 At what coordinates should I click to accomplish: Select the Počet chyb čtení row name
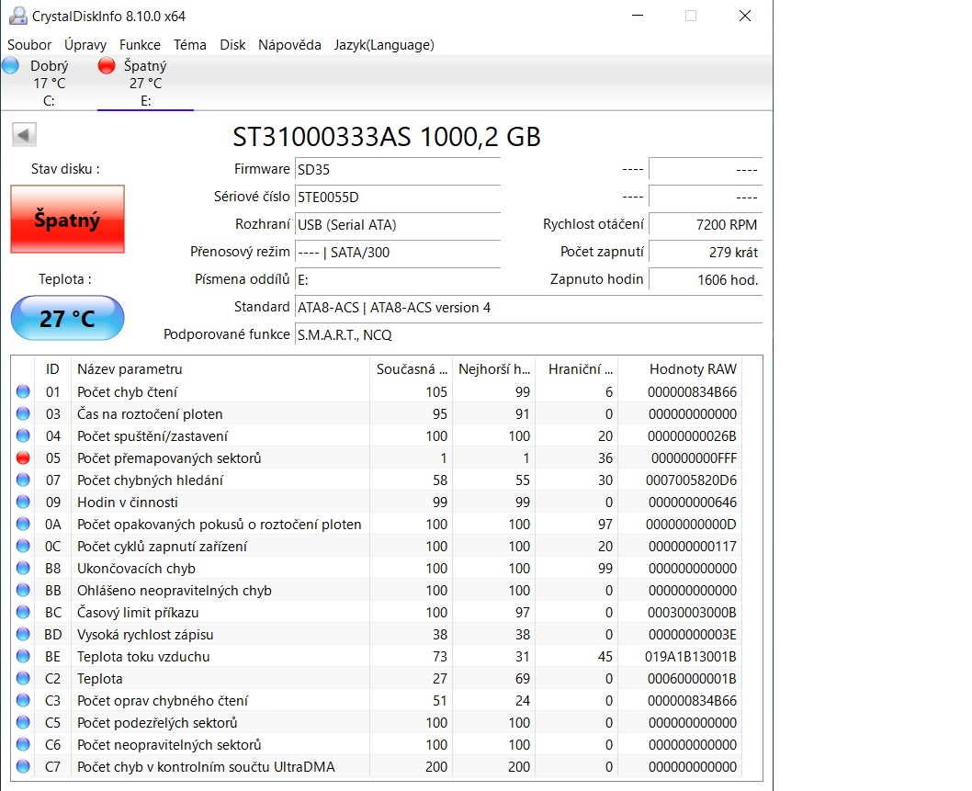pyautogui.click(x=127, y=391)
